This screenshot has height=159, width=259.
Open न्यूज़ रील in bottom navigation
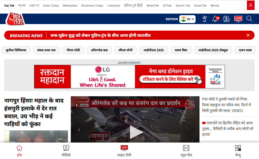tap(186, 151)
